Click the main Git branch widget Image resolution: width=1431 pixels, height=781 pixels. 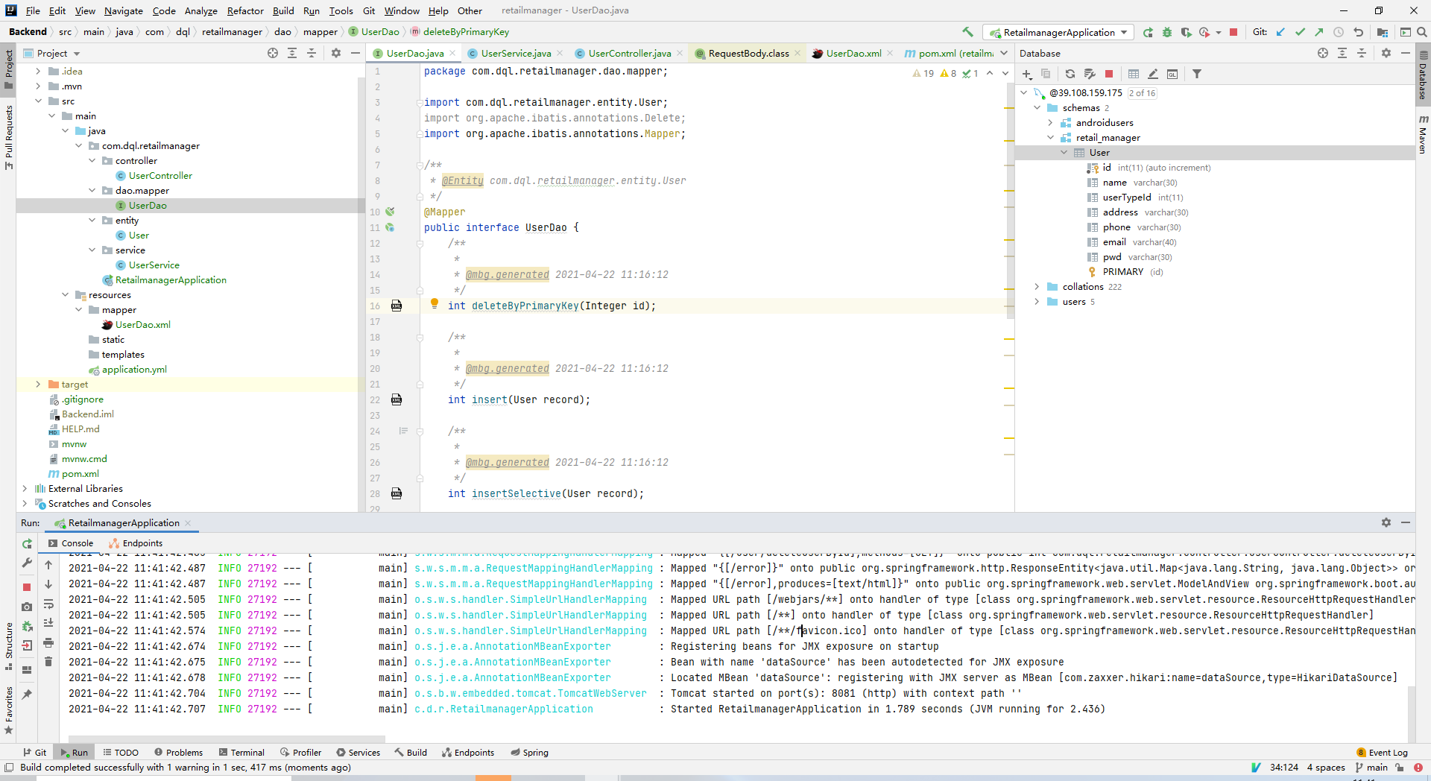pos(1371,767)
